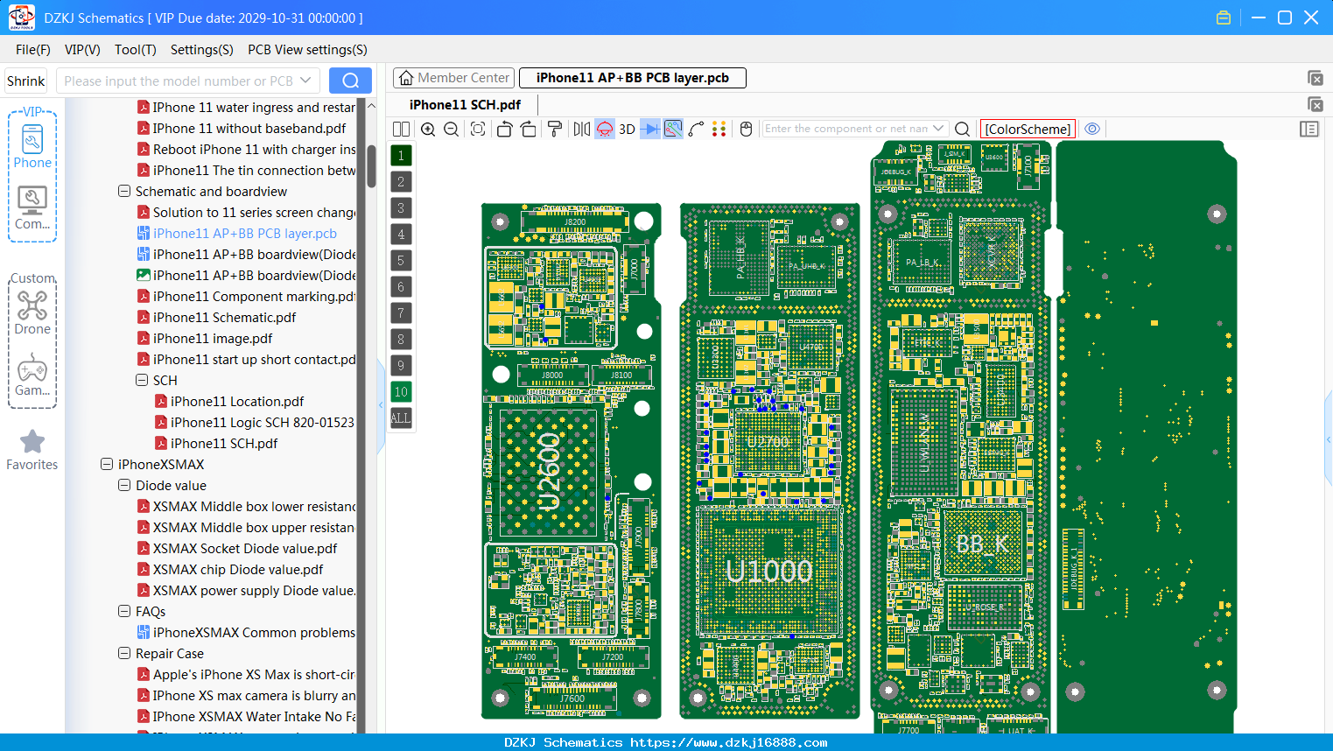Select the iPhone11 AP+BB PCB layer.pcb tab
1333x751 pixels.
pyautogui.click(x=633, y=78)
